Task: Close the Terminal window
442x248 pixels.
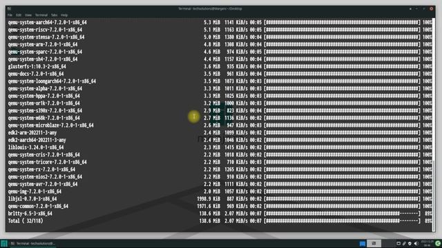Action: pos(431,9)
